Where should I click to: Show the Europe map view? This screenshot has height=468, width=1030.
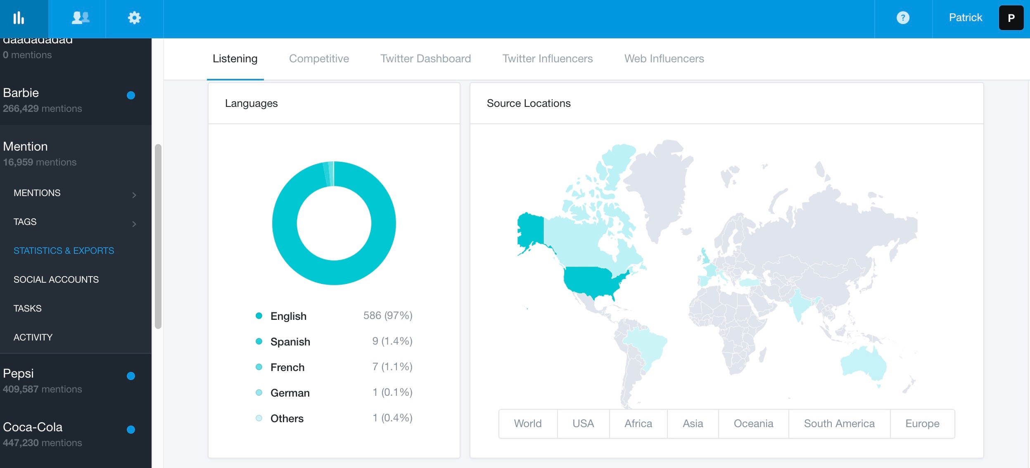tap(922, 424)
